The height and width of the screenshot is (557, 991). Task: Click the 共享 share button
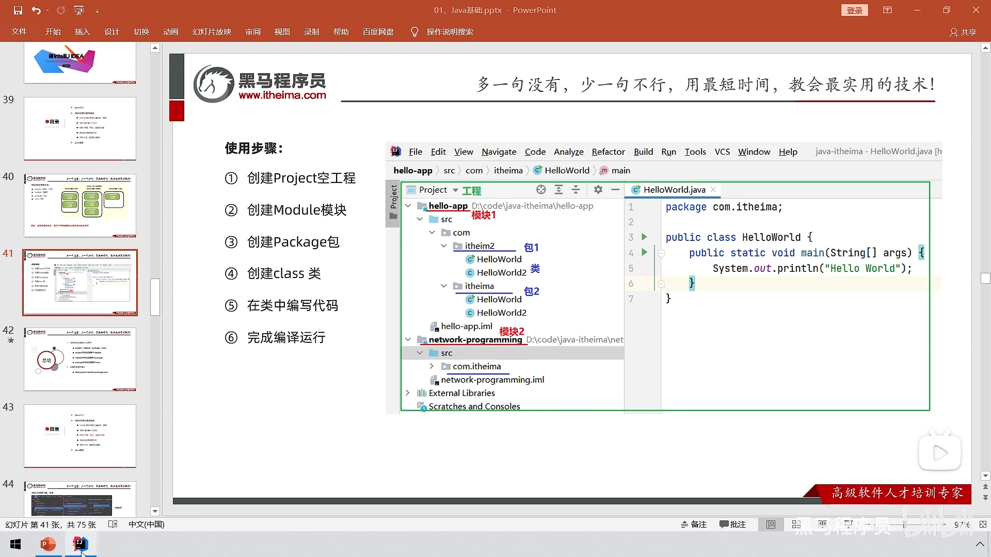click(963, 32)
